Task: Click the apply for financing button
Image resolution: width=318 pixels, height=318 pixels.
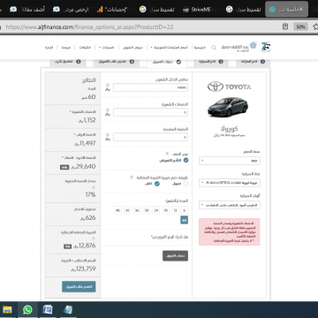Action: (79, 286)
